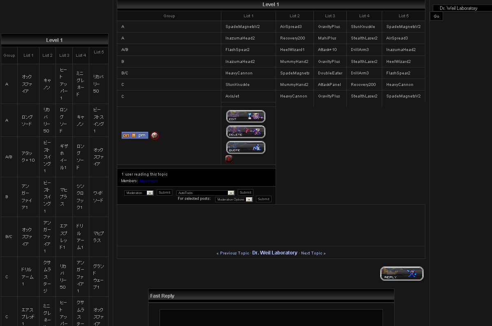Viewport: 492px width, 326px height.
Task: Submit the AutoTools selection
Action: coord(246,192)
